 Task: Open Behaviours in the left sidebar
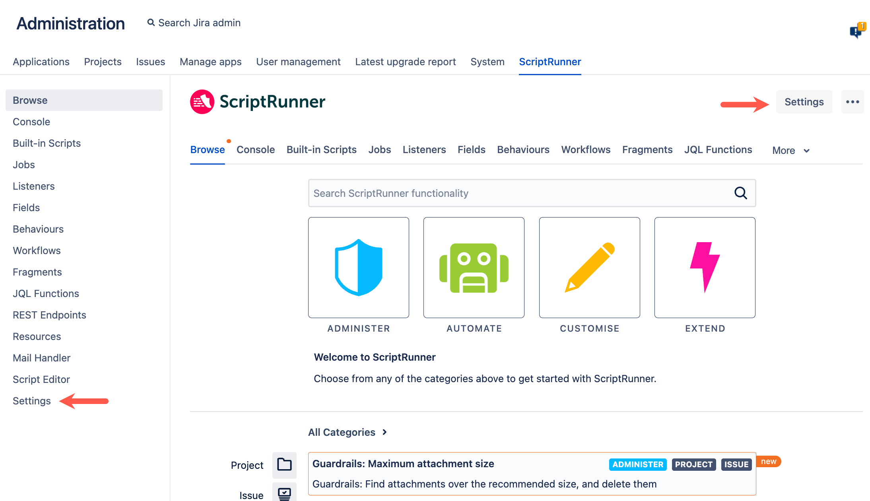[38, 229]
